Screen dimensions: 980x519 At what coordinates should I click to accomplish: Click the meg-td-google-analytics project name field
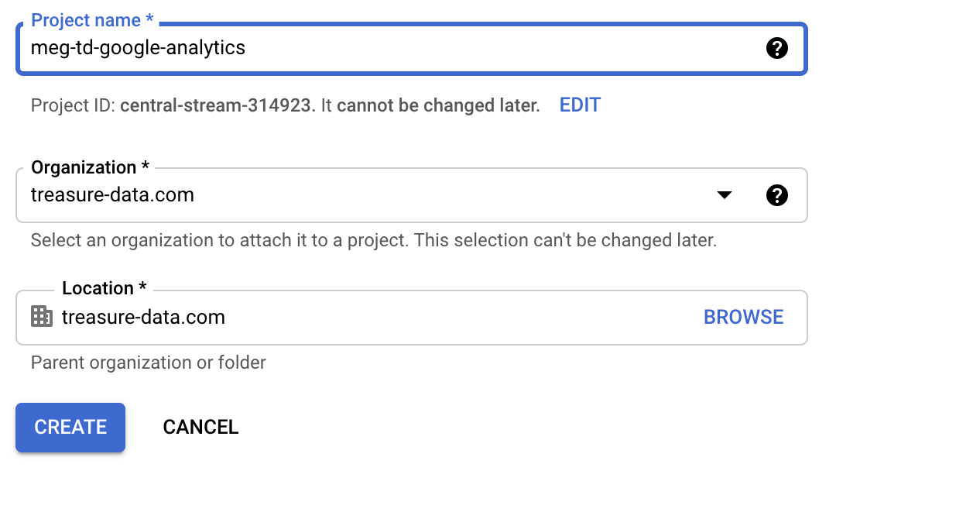(138, 48)
